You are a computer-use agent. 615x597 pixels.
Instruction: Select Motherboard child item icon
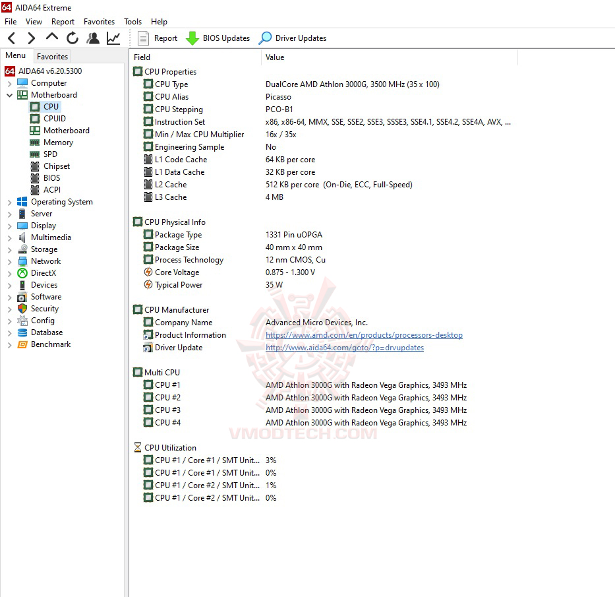35,131
